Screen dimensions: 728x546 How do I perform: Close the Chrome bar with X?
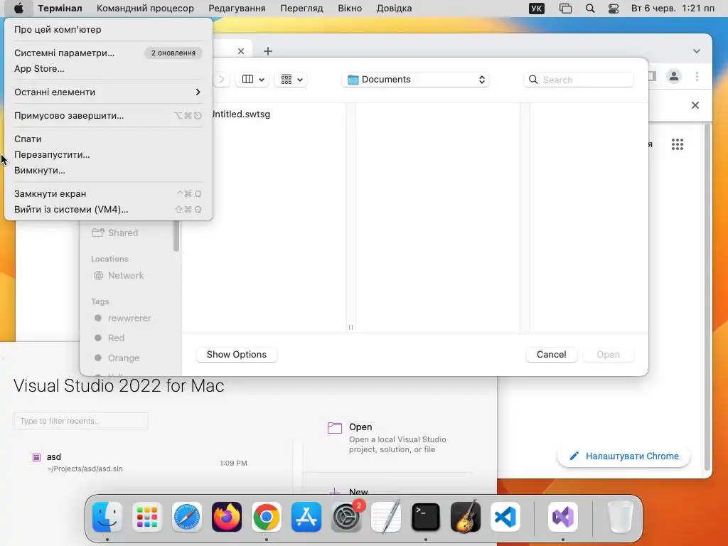pyautogui.click(x=695, y=105)
